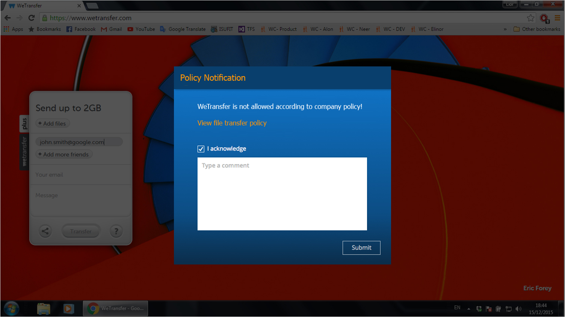
Task: Click the Lior user profile button
Action: tap(510, 4)
